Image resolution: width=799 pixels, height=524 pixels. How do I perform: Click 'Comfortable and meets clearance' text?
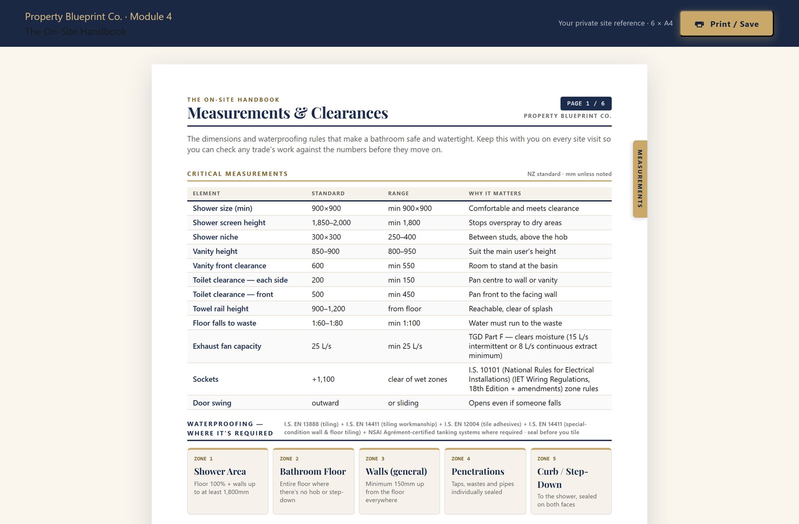click(x=524, y=209)
